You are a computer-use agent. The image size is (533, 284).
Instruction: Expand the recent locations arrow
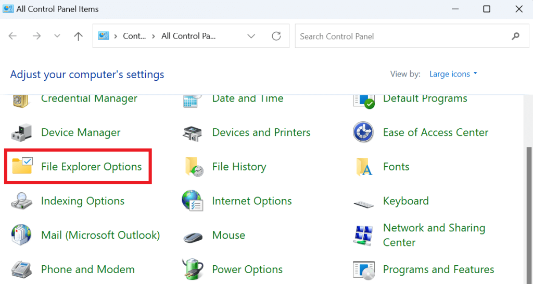point(57,36)
